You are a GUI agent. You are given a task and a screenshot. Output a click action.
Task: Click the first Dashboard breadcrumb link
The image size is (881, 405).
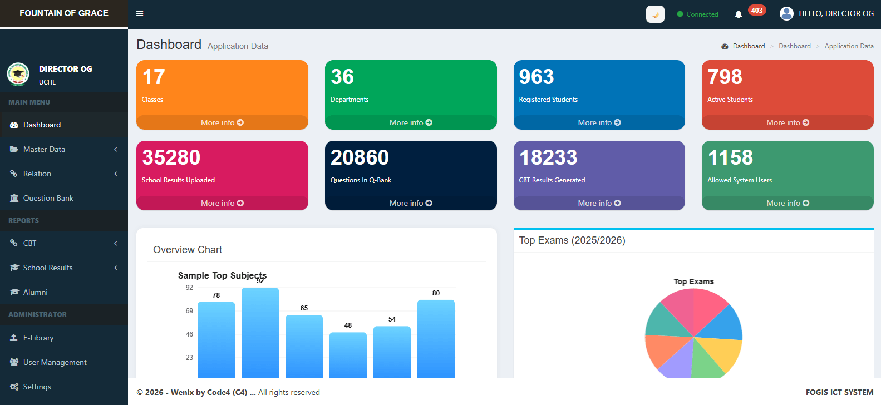point(749,46)
